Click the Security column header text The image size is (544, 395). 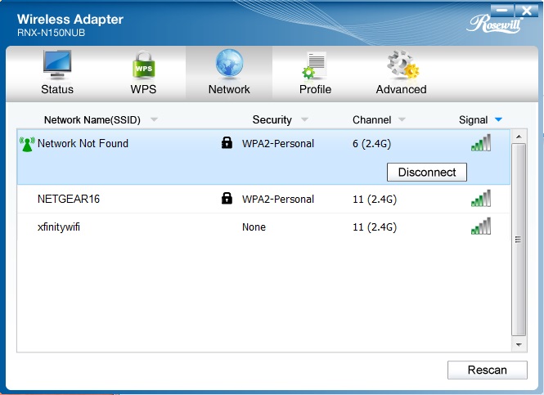click(x=272, y=119)
